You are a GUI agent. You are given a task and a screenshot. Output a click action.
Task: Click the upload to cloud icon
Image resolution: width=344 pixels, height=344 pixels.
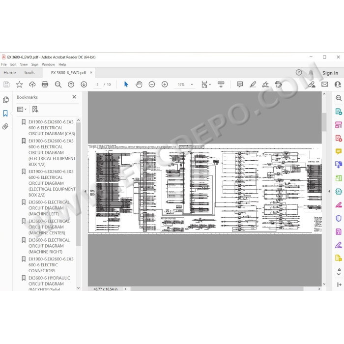tap(32, 85)
